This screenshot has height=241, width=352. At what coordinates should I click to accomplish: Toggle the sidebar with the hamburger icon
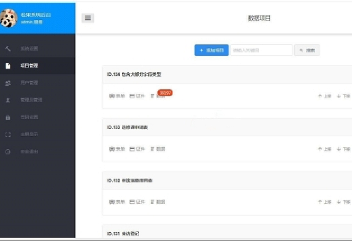[88, 18]
